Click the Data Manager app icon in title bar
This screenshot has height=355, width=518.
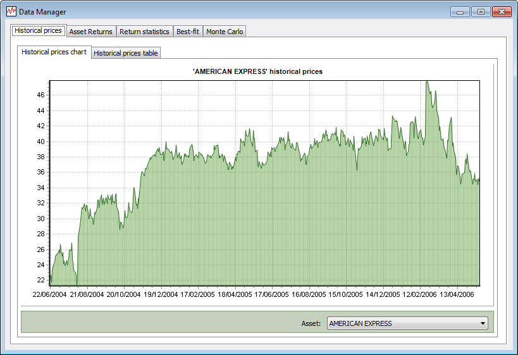coord(11,11)
